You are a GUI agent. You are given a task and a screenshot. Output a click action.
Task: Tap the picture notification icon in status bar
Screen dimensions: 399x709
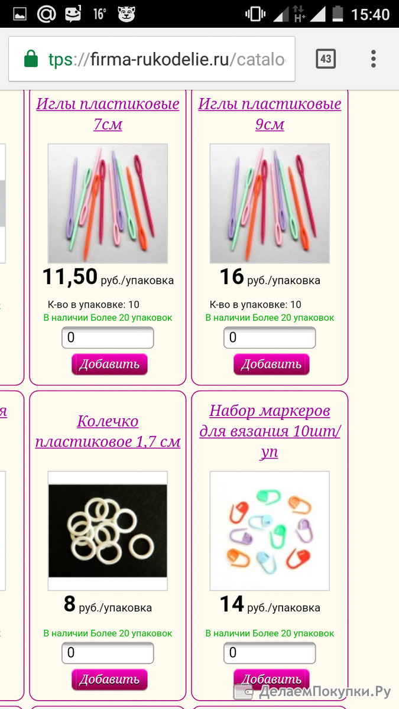pos(20,14)
